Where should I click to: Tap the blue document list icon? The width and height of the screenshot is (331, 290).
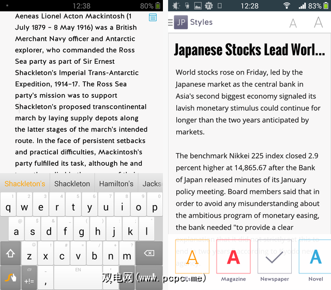click(153, 17)
